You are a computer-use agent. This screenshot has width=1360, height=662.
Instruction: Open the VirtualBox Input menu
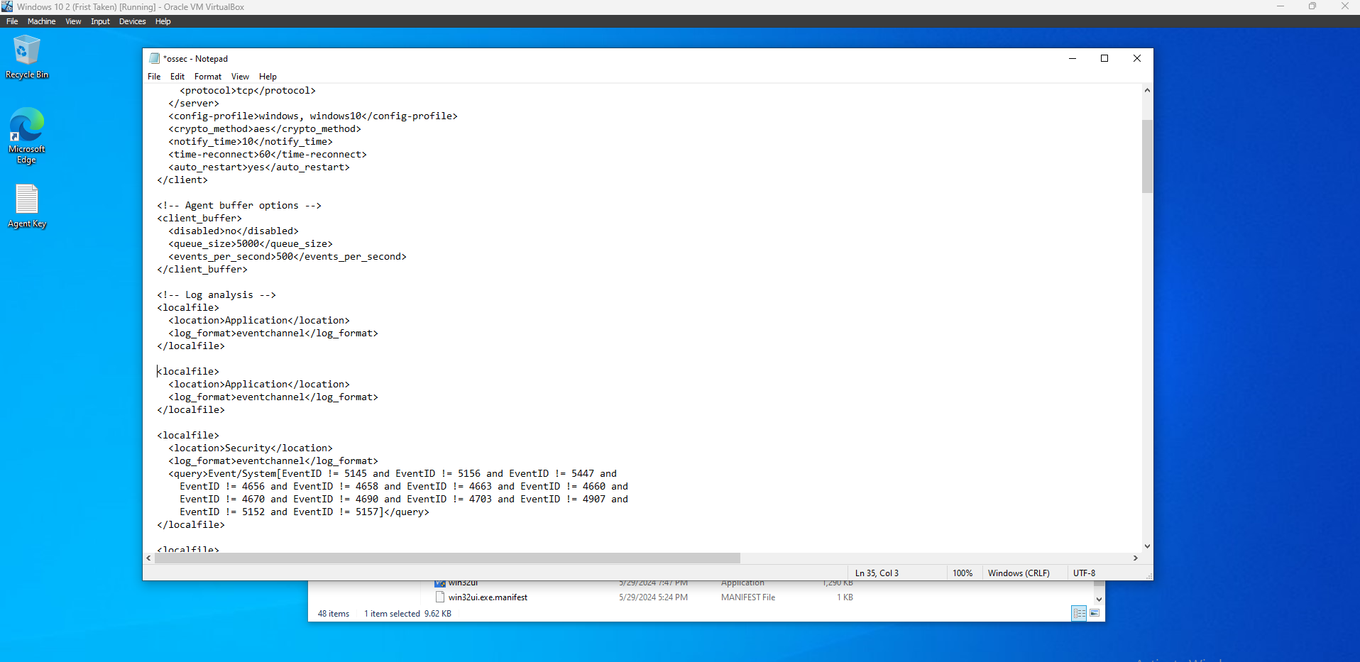tap(100, 21)
